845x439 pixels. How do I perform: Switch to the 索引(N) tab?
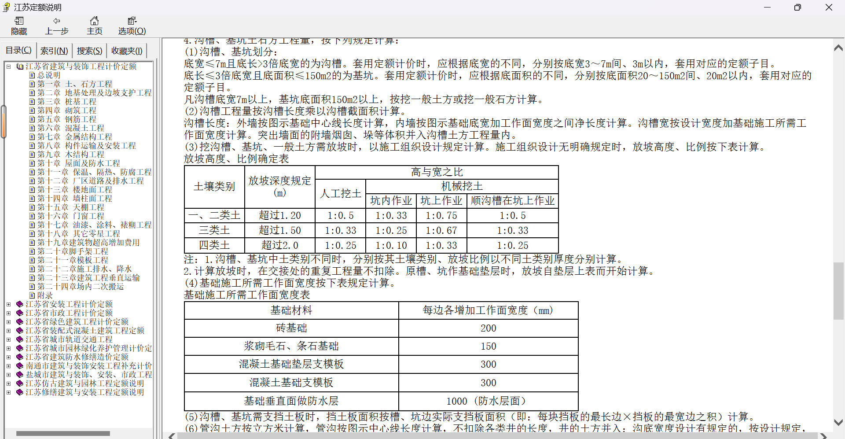tap(54, 51)
